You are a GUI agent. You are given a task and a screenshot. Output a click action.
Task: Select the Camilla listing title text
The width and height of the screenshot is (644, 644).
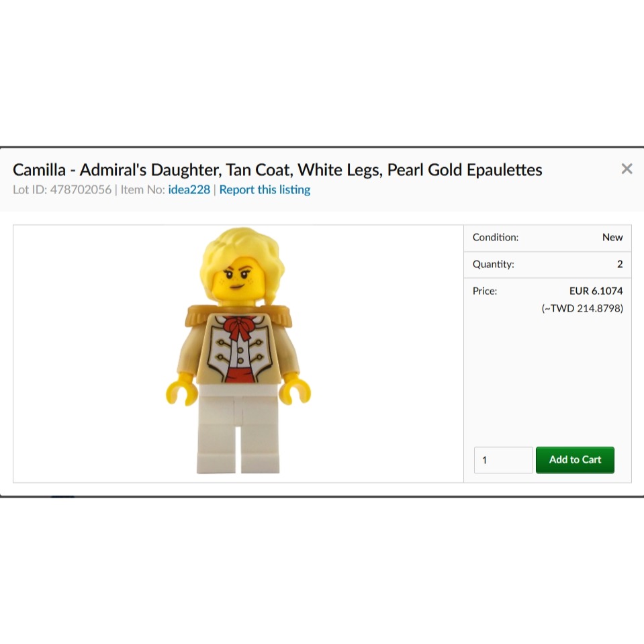(x=277, y=170)
